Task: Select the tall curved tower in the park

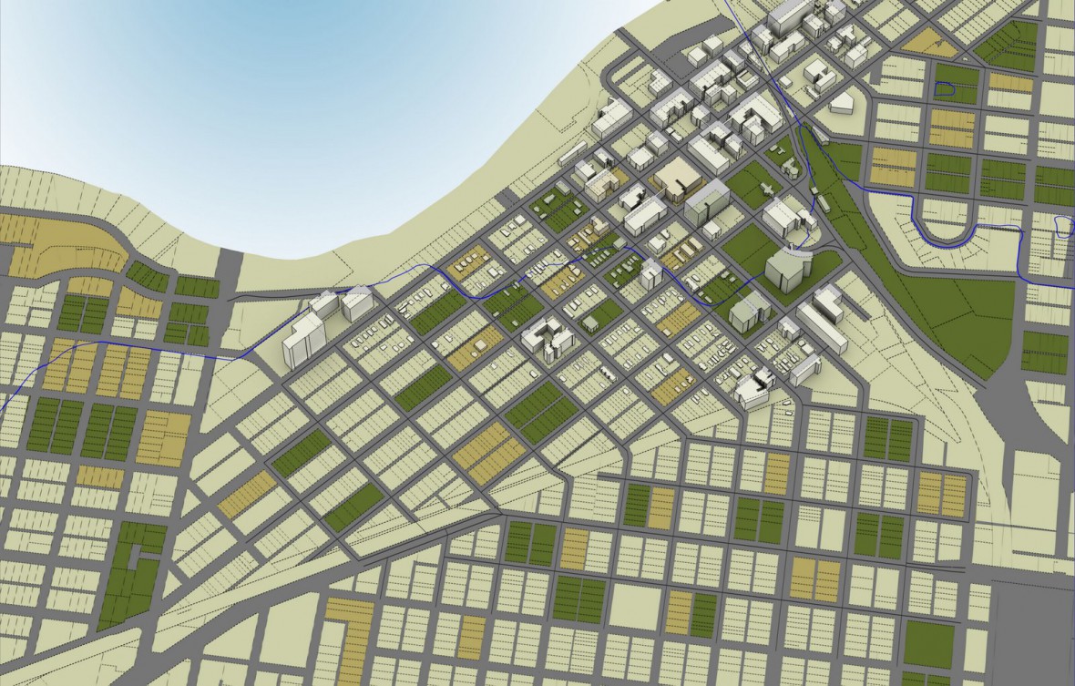Action: (x=784, y=269)
